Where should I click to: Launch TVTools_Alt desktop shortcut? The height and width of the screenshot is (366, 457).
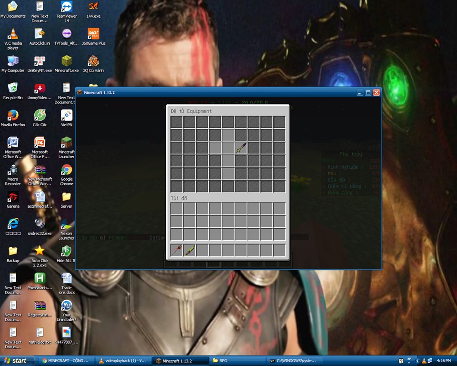[x=67, y=37]
